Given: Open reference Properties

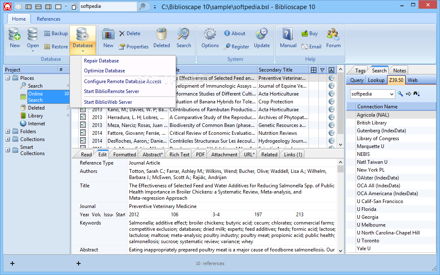Looking at the screenshot, I should pos(134,47).
